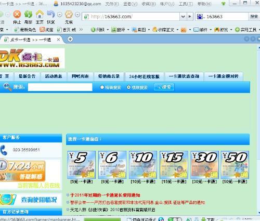Open the 收藏正文 toolbar item
This screenshot has height=221, width=260.
pos(163,30)
